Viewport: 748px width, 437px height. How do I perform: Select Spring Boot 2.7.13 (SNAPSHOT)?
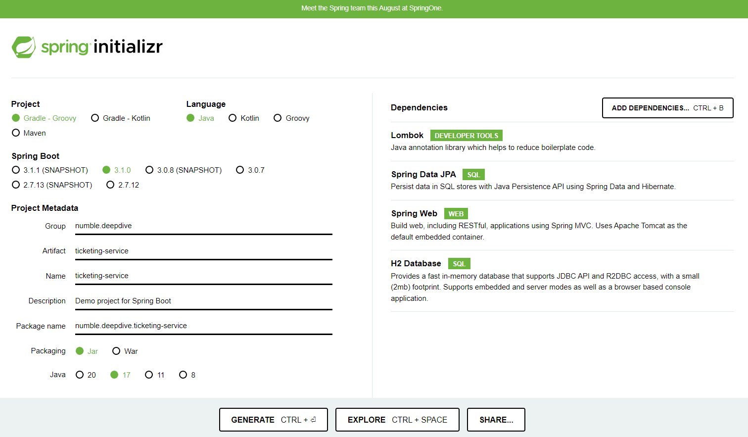52,185
